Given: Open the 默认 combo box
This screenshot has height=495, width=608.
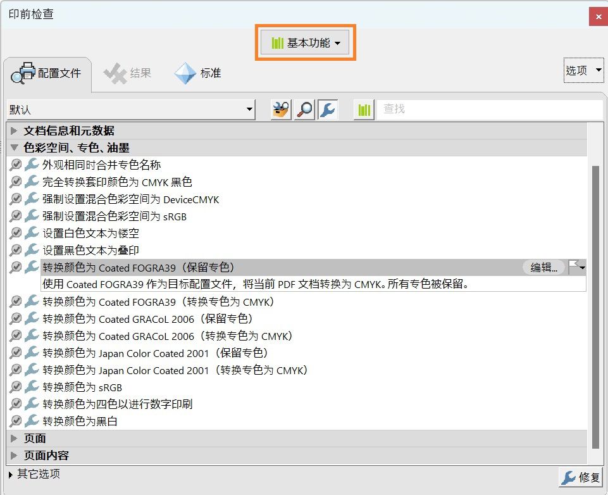Looking at the screenshot, I should point(131,110).
